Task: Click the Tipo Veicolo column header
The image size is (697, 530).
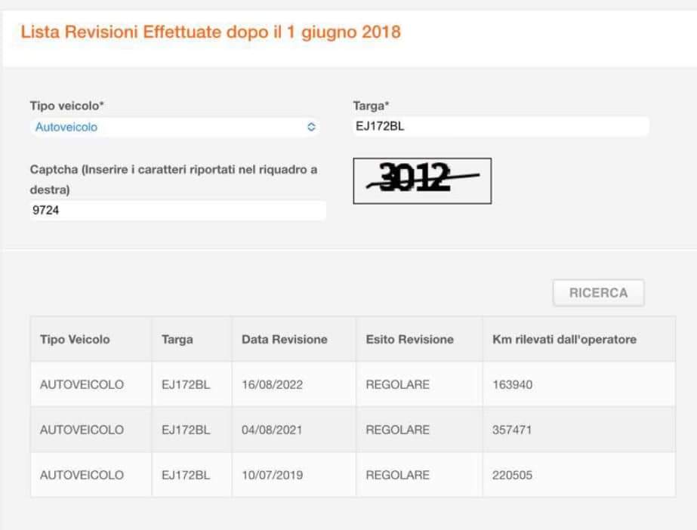Action: (75, 340)
